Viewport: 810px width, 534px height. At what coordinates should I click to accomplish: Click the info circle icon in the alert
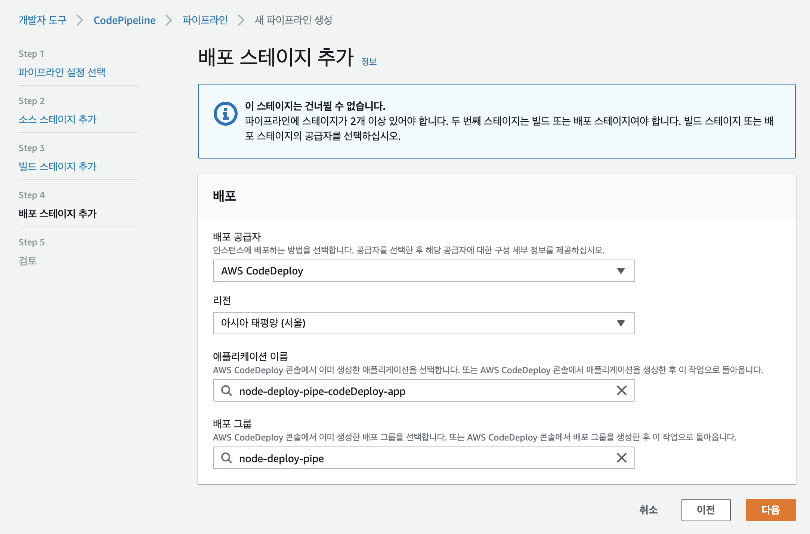click(x=225, y=113)
